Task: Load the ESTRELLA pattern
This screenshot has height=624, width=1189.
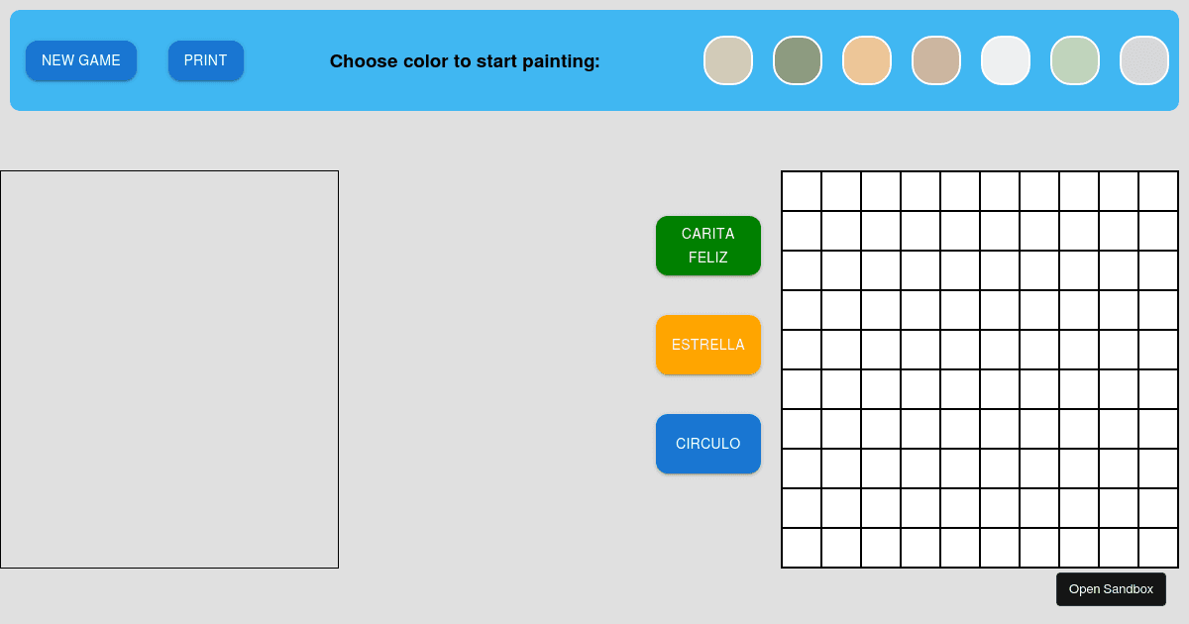Action: [708, 345]
